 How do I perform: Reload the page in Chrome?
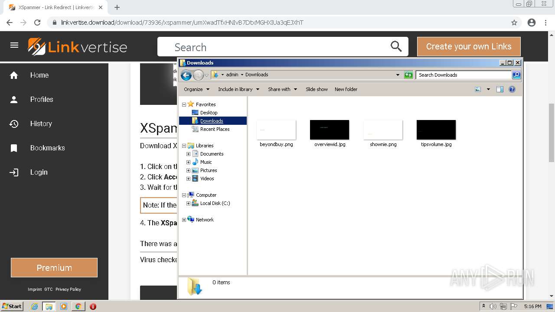[x=37, y=23]
